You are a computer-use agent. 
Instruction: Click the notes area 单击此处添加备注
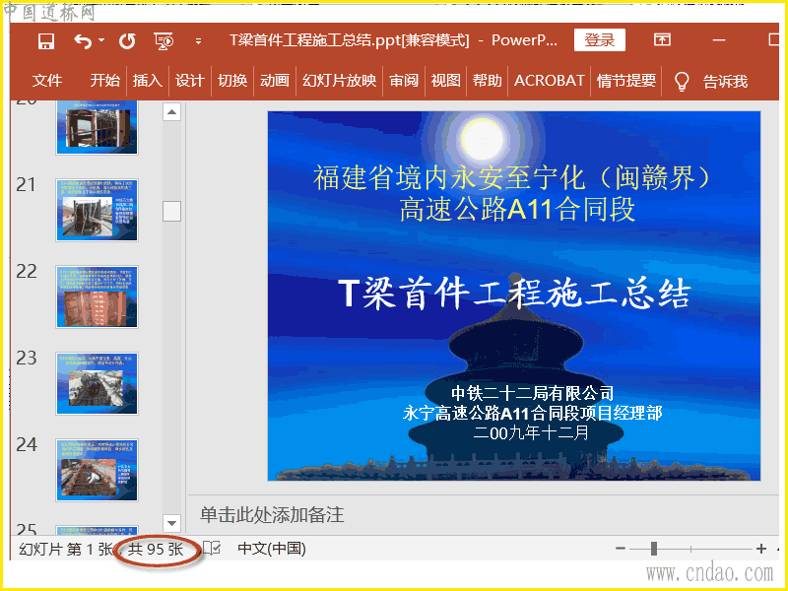click(272, 514)
